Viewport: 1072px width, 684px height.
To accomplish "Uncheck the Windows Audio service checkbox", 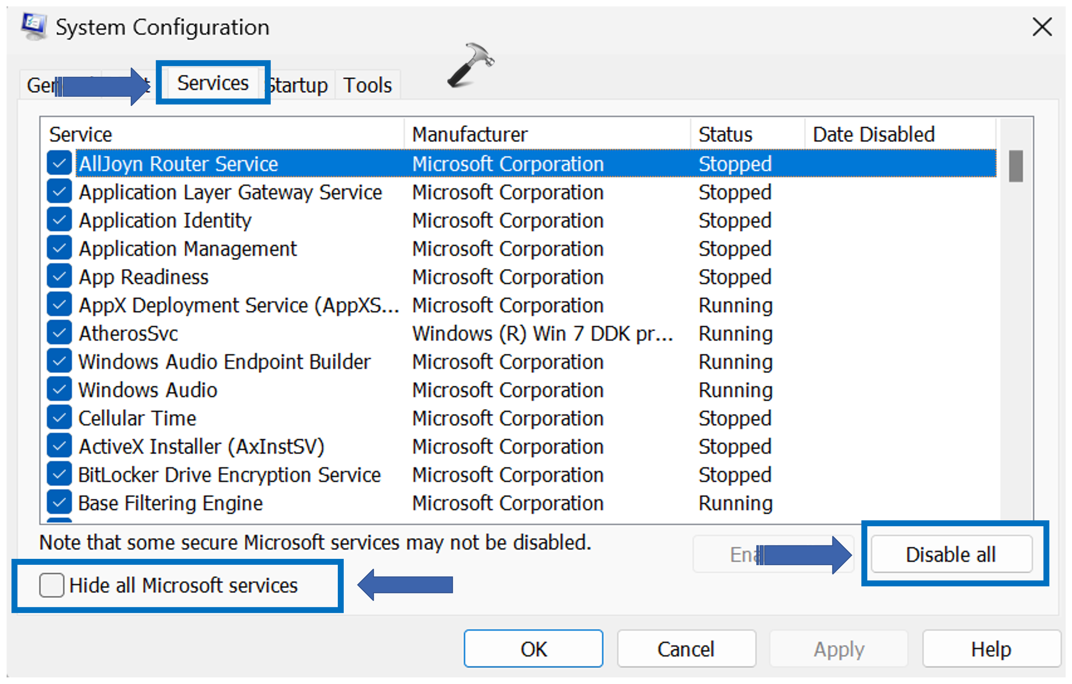I will tap(59, 390).
